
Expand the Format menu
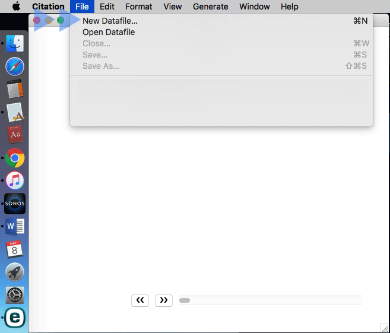pos(138,7)
